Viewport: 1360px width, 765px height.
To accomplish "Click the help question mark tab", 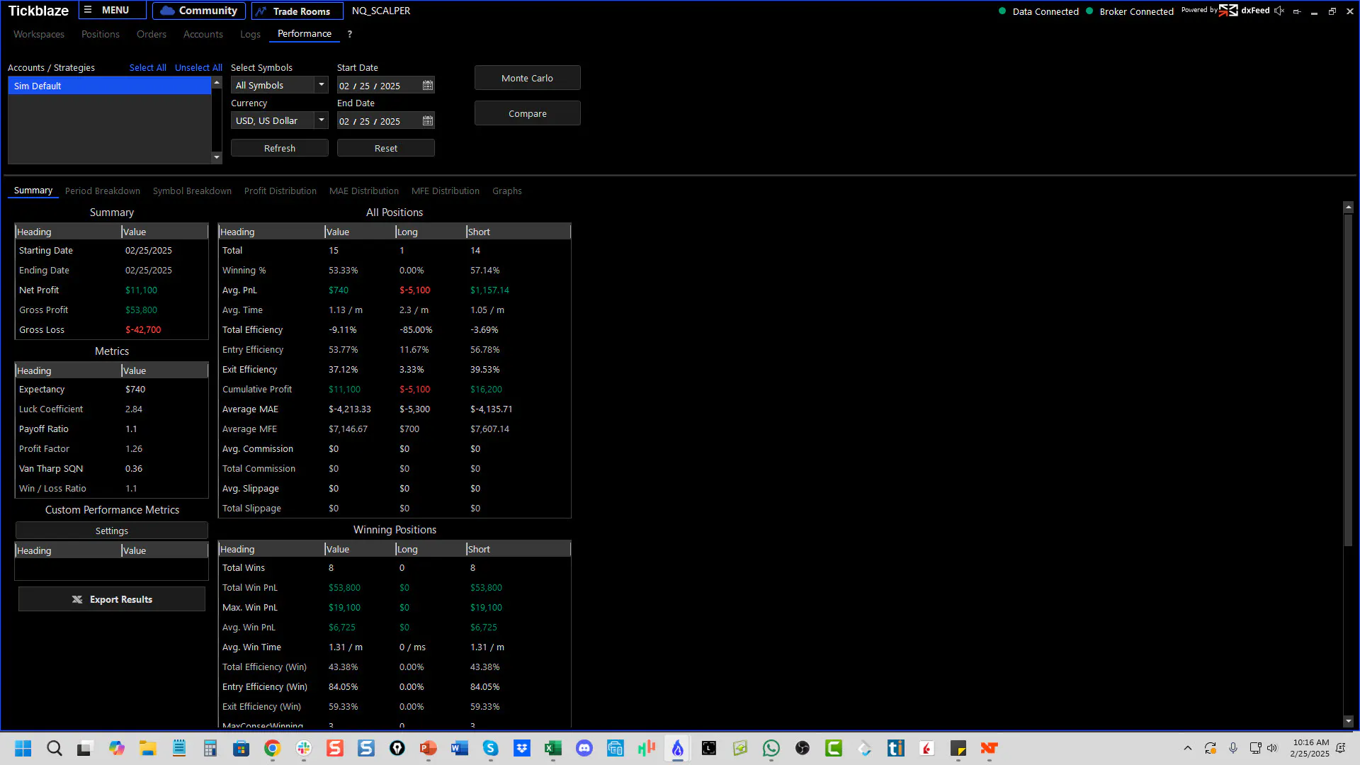I will click(349, 34).
